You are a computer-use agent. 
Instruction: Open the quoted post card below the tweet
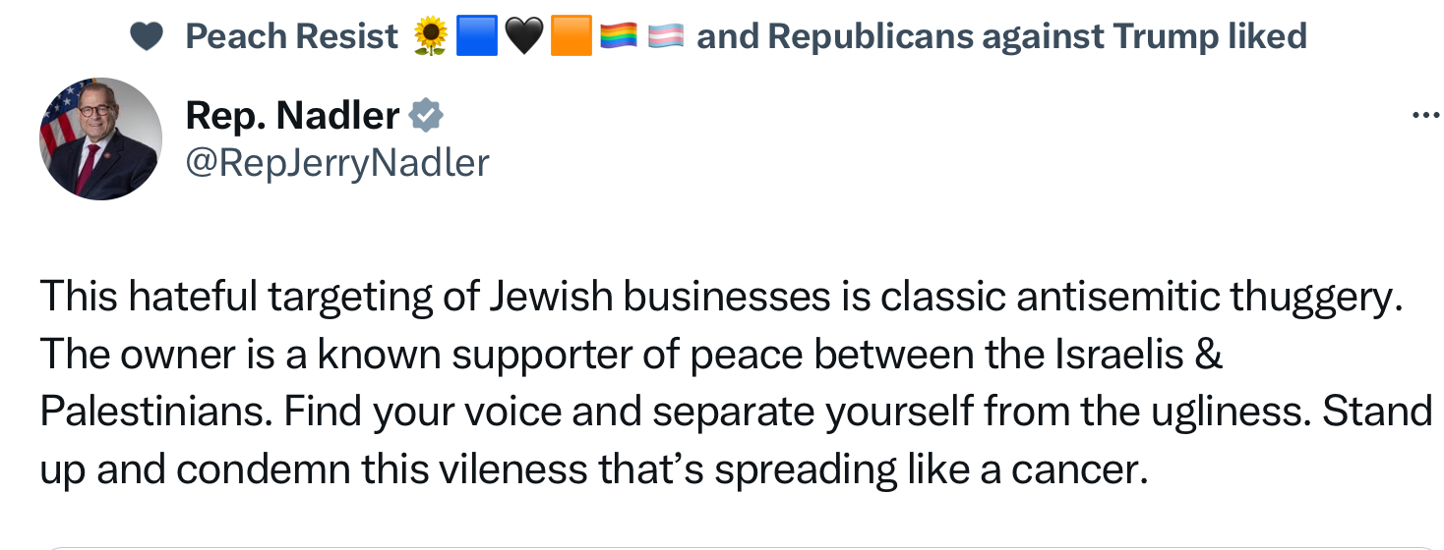coord(722,545)
